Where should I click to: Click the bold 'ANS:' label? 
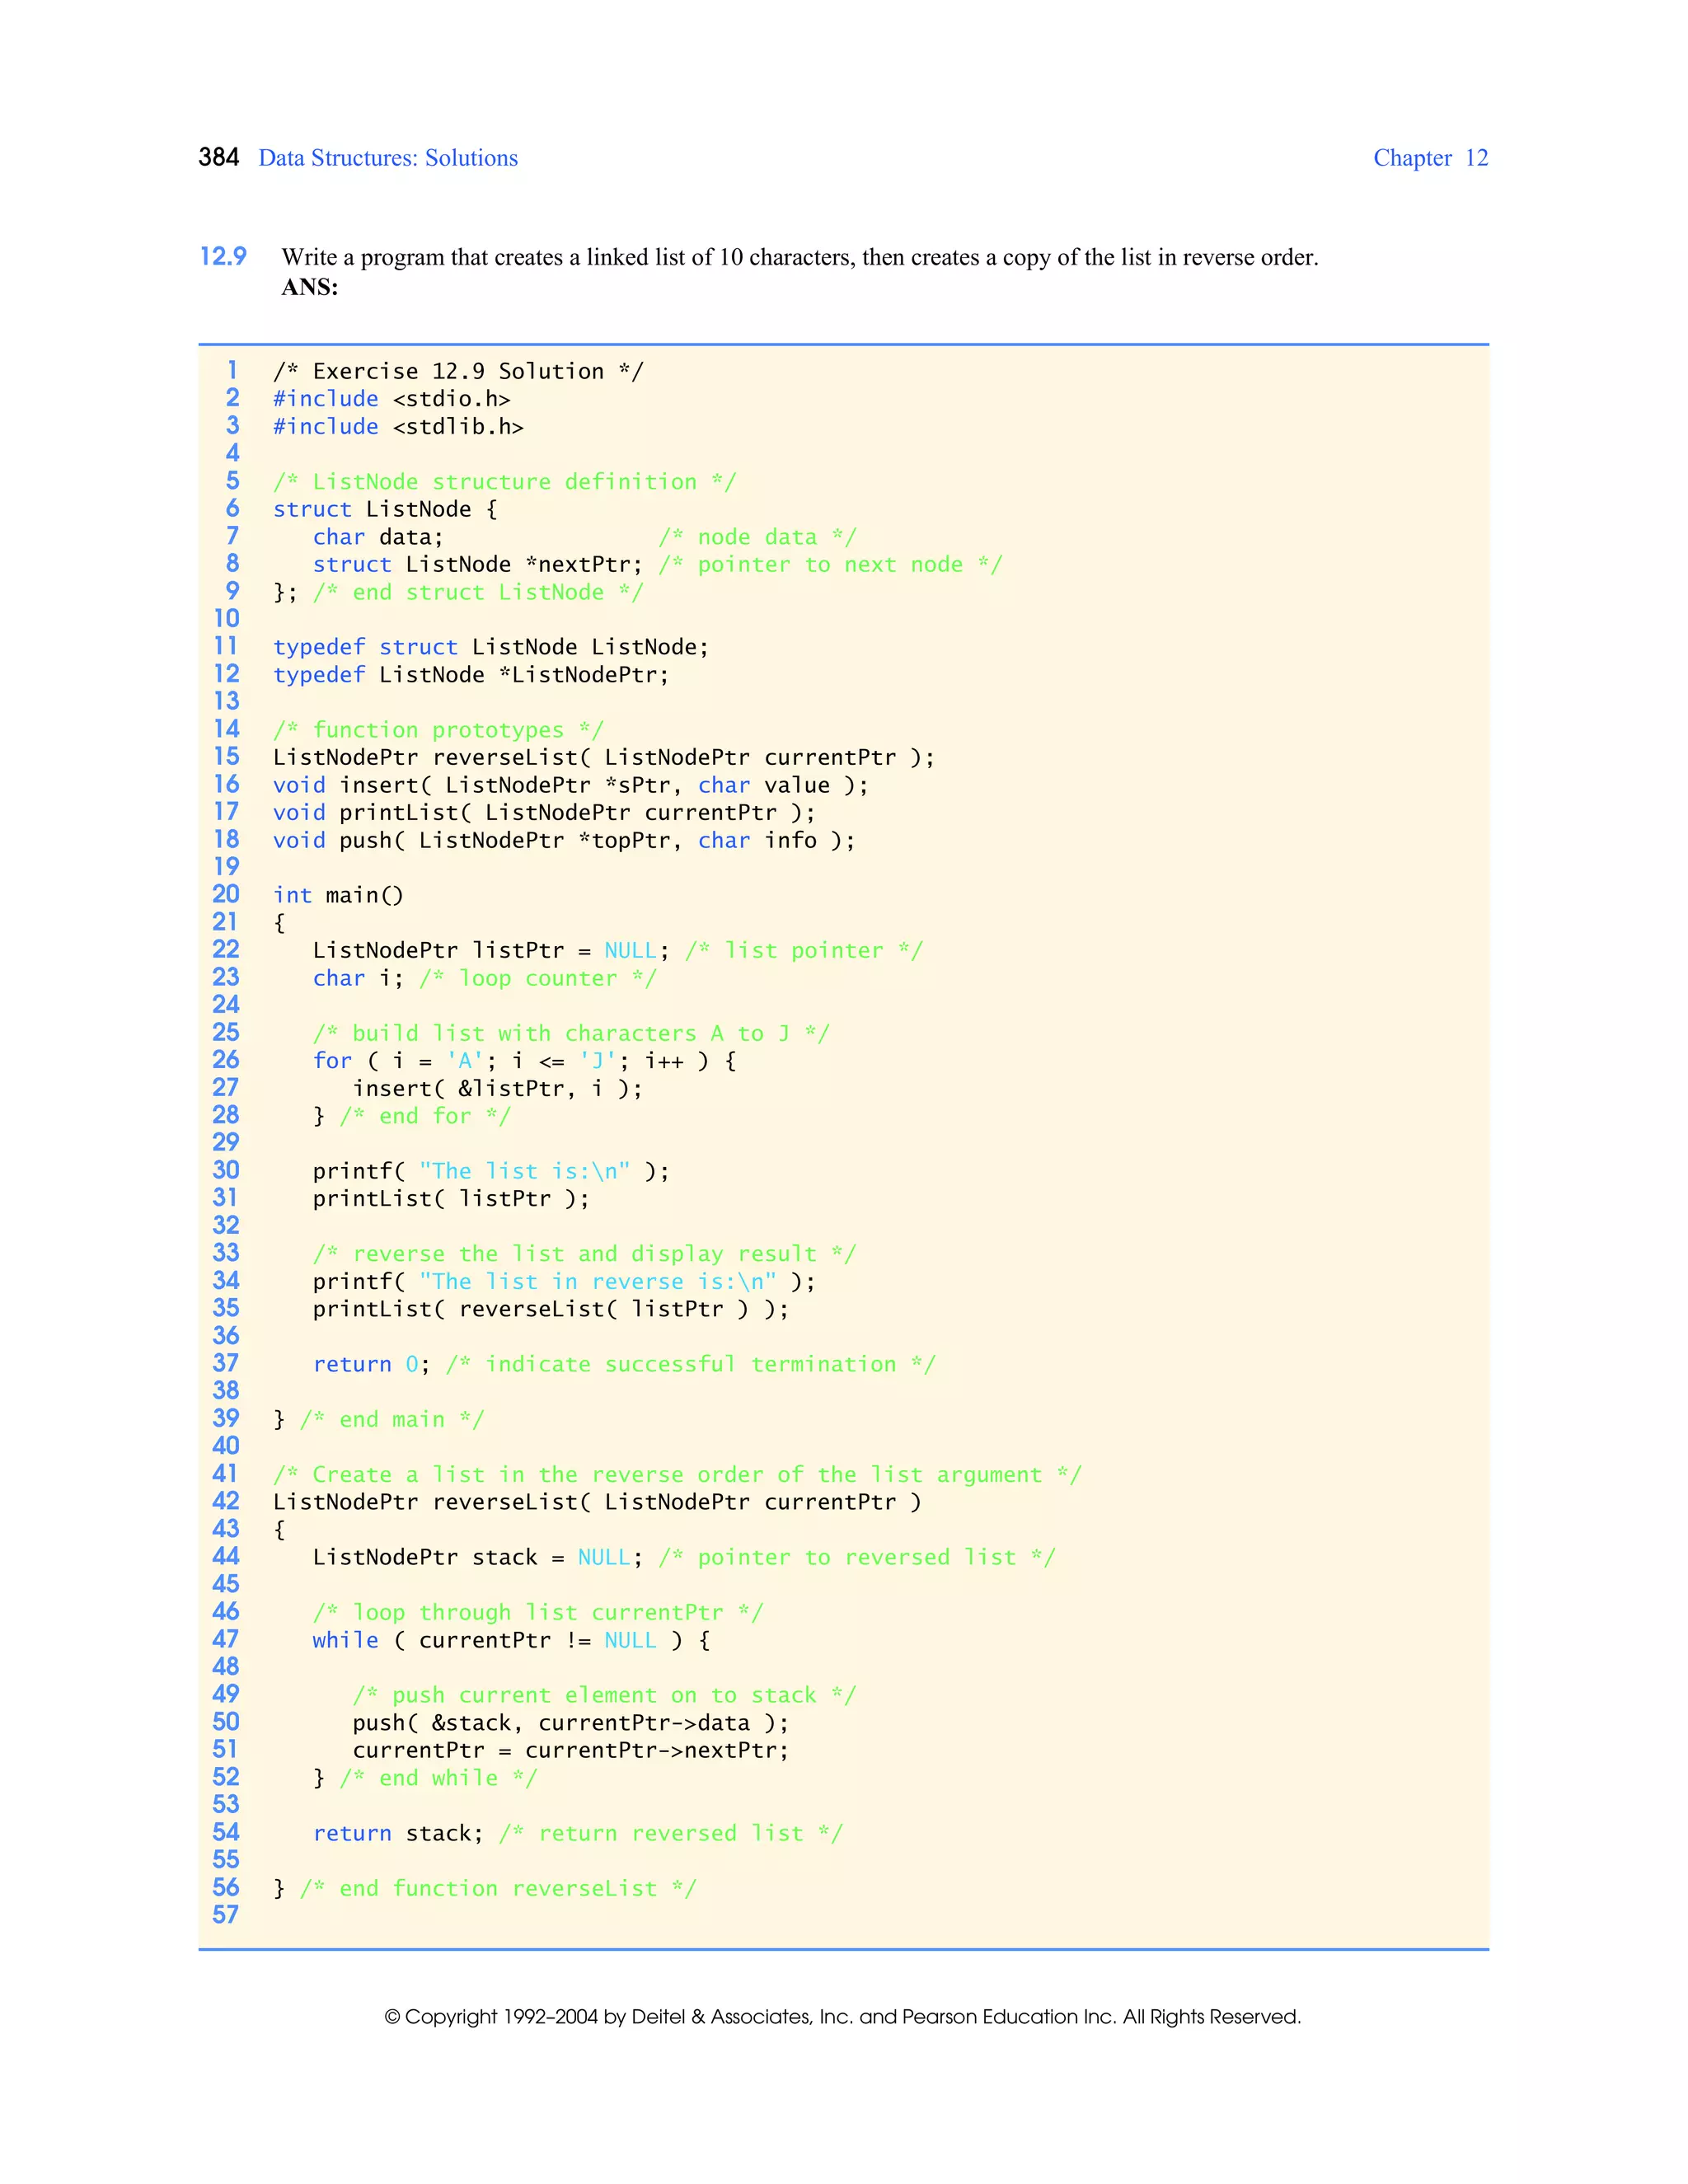[x=310, y=288]
